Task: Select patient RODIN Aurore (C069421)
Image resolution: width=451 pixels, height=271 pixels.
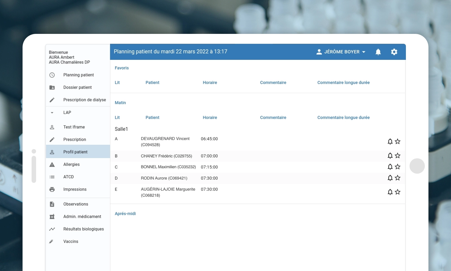Action: tap(164, 178)
